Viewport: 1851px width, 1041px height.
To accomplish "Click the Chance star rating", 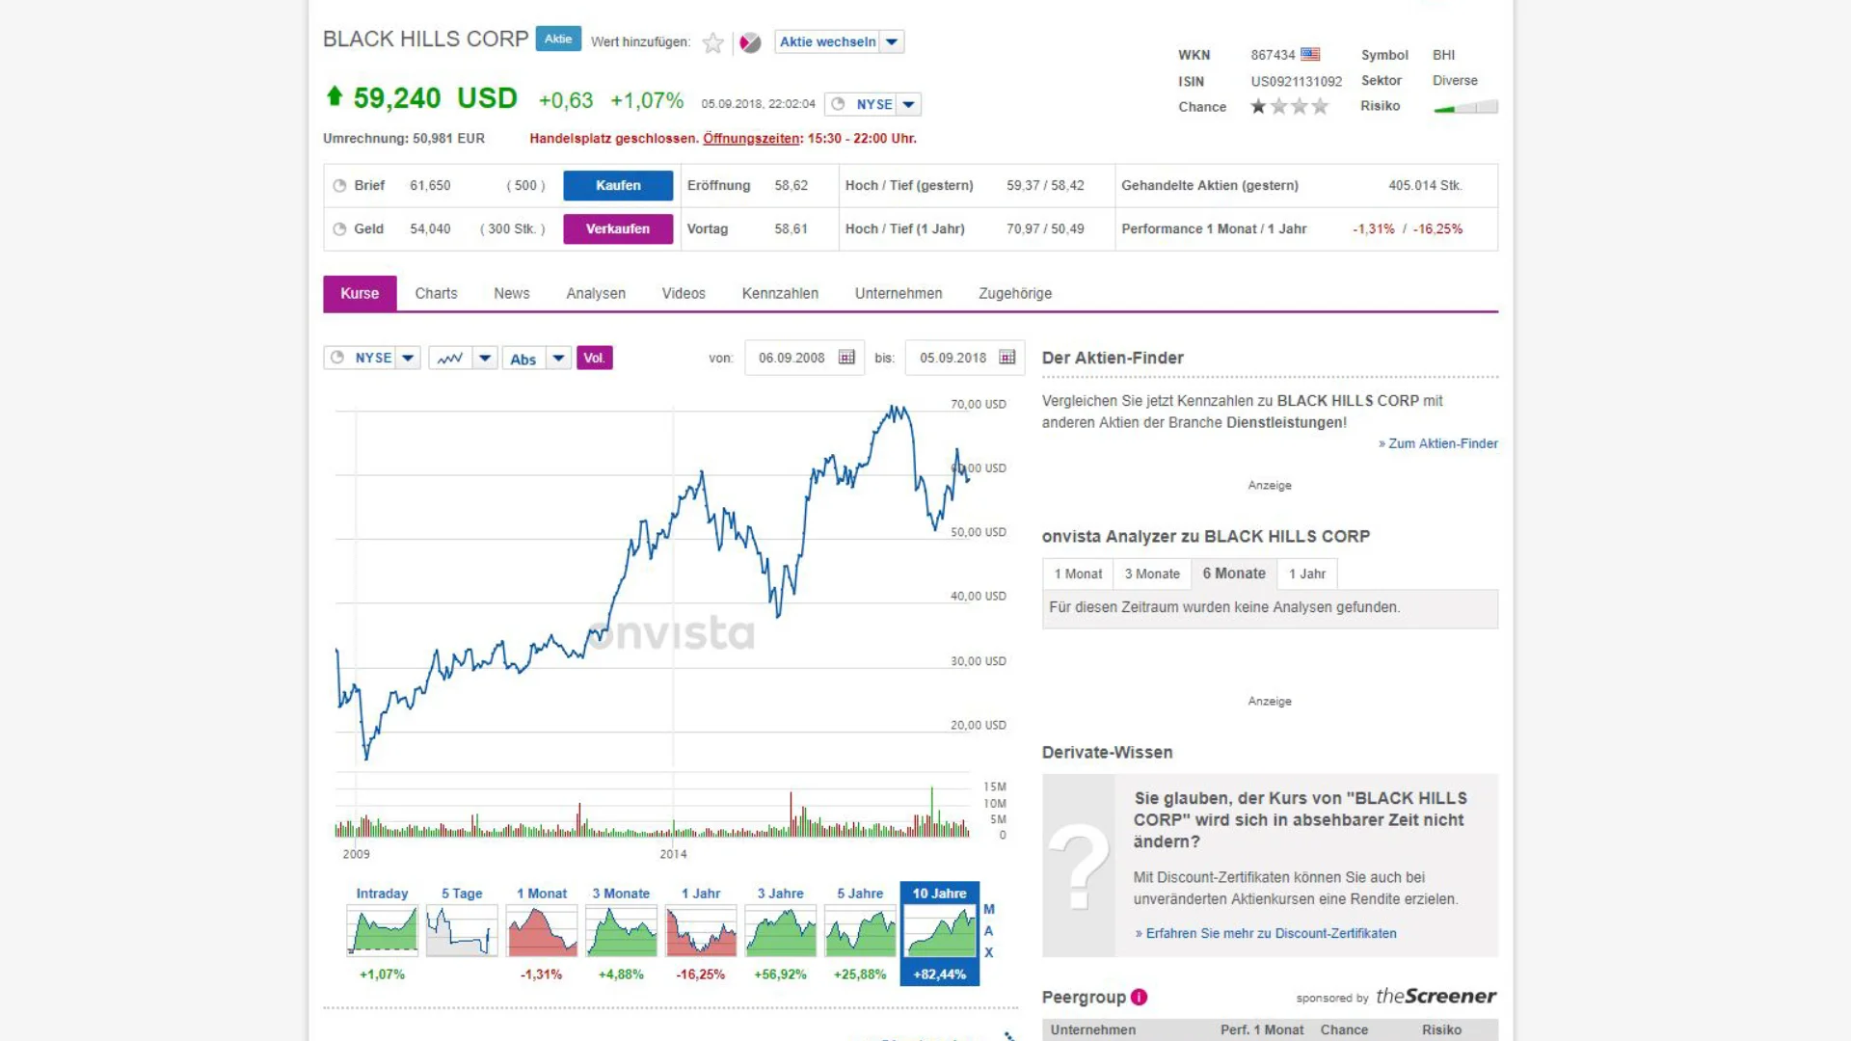I will [1289, 107].
